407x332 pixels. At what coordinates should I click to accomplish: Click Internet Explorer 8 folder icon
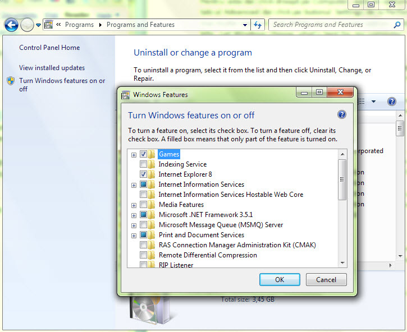152,174
